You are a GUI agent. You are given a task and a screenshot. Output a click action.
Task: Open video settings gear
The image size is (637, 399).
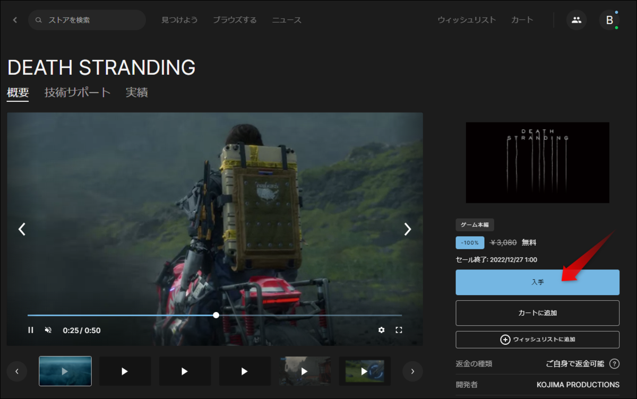click(381, 330)
